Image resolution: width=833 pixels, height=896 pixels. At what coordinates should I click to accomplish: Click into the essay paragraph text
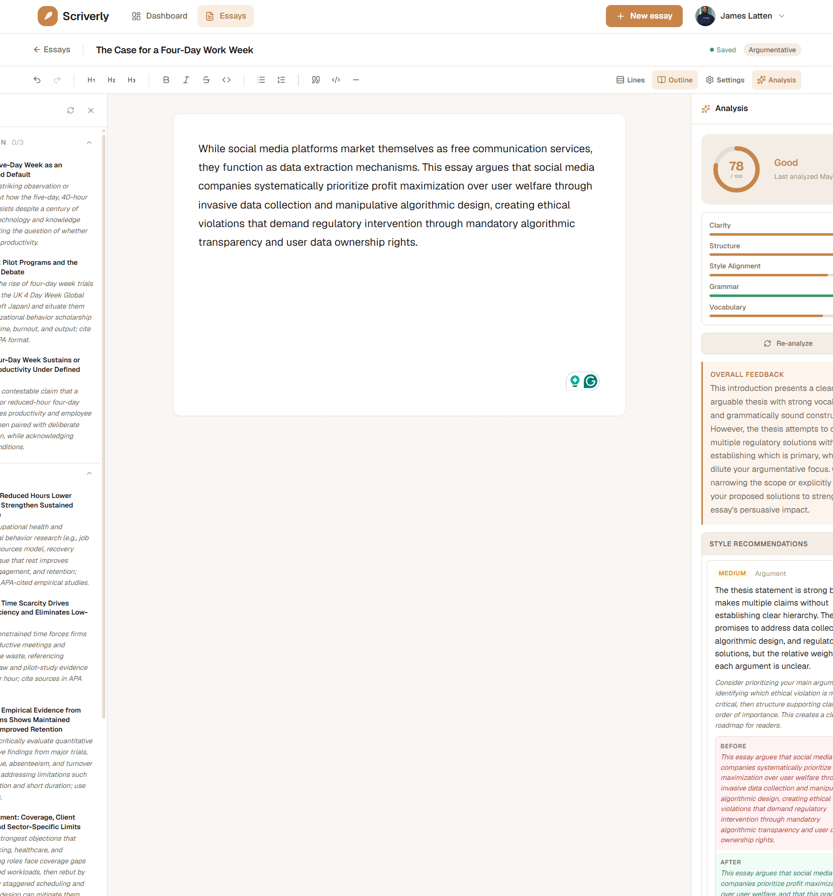(x=396, y=195)
